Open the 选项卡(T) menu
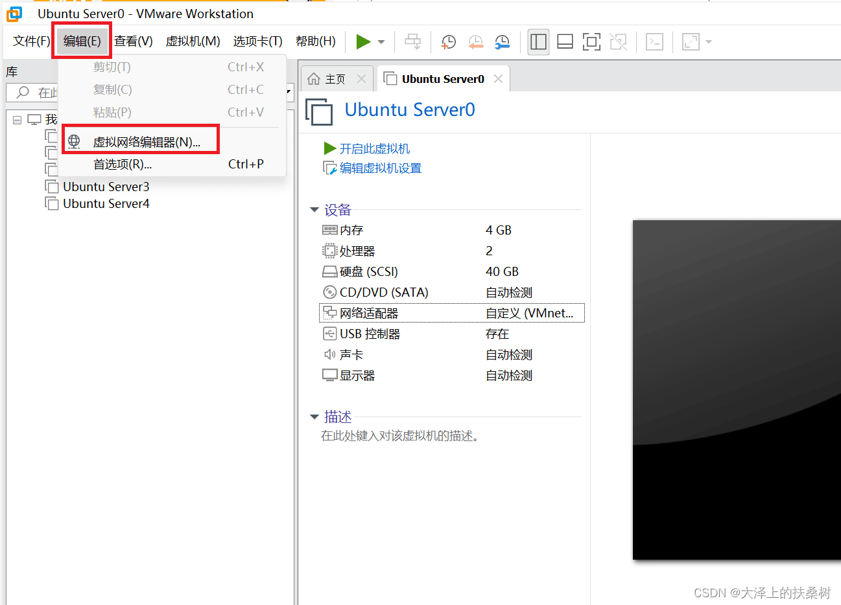The height and width of the screenshot is (605, 841). pos(257,41)
